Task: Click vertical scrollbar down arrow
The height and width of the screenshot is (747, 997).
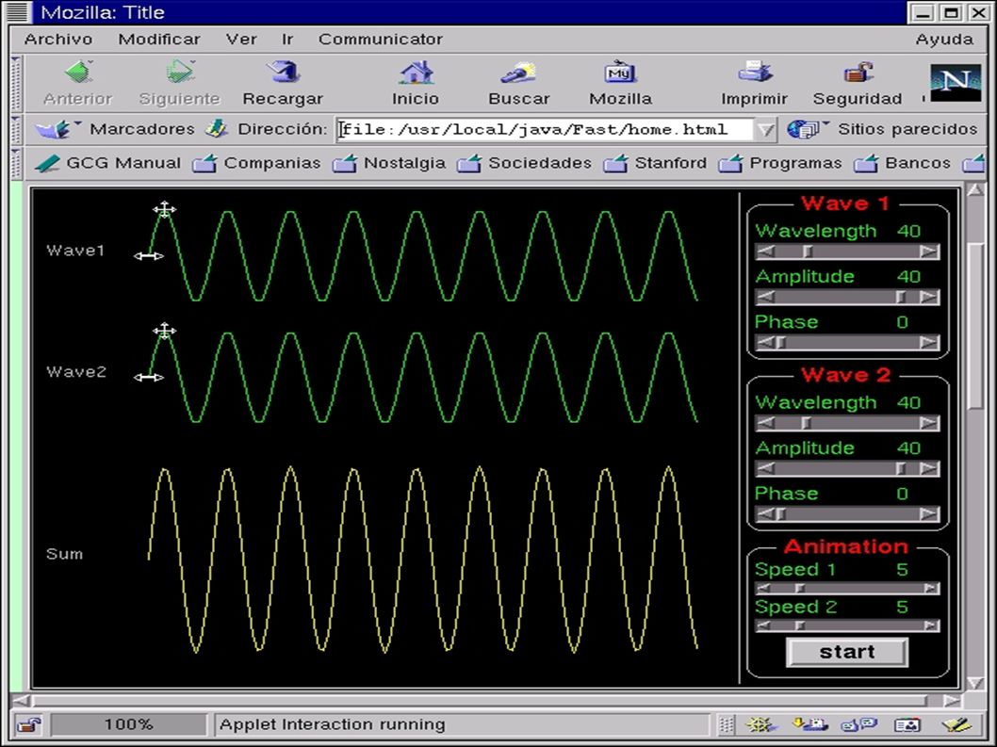Action: pyautogui.click(x=975, y=682)
